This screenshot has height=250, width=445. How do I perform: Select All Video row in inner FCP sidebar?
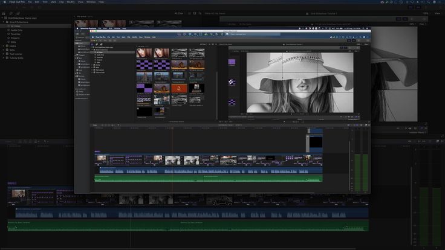click(112, 52)
